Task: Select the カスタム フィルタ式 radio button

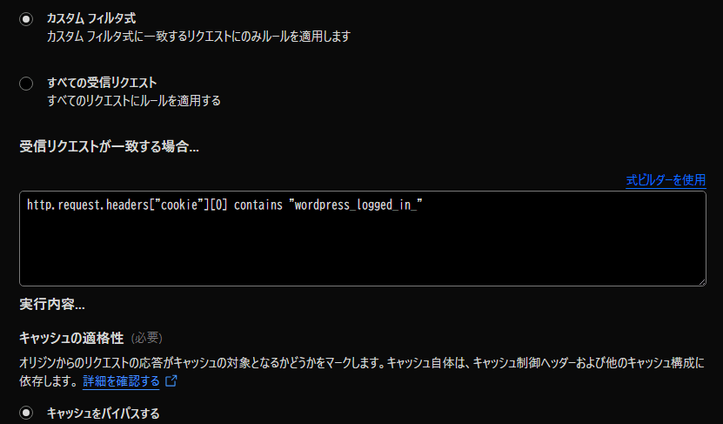Action: (x=26, y=19)
